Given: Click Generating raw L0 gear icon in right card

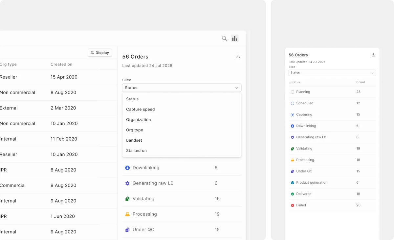Looking at the screenshot, I should (x=293, y=137).
